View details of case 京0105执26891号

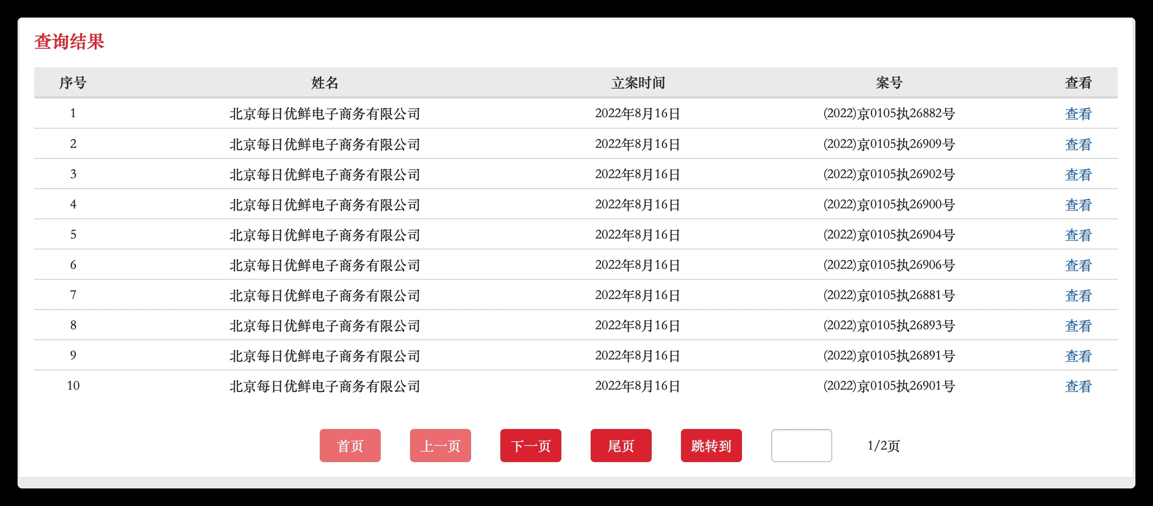click(1078, 356)
